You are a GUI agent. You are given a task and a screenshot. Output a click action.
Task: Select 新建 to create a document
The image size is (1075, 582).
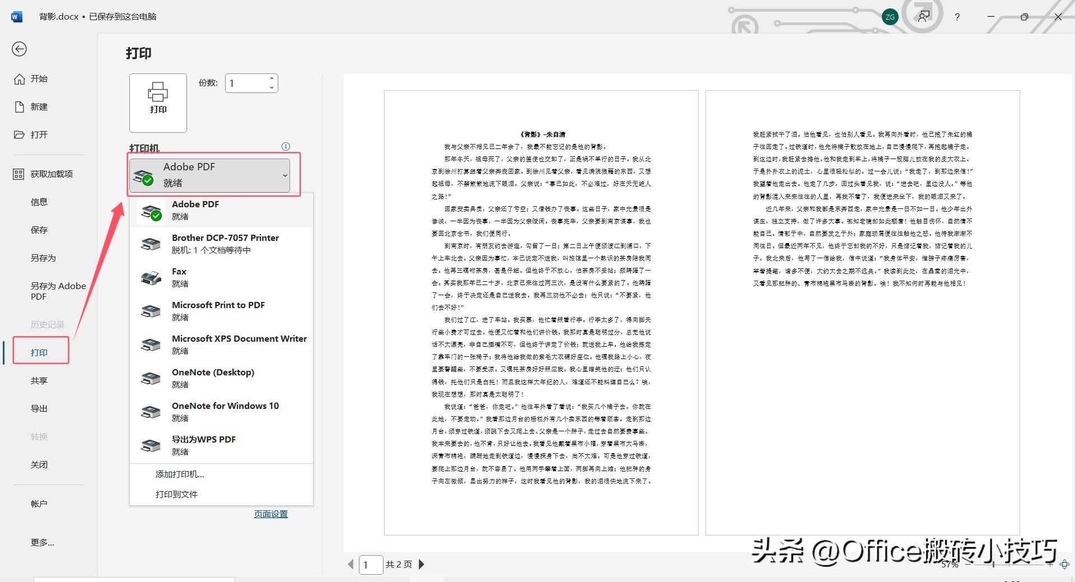point(31,107)
